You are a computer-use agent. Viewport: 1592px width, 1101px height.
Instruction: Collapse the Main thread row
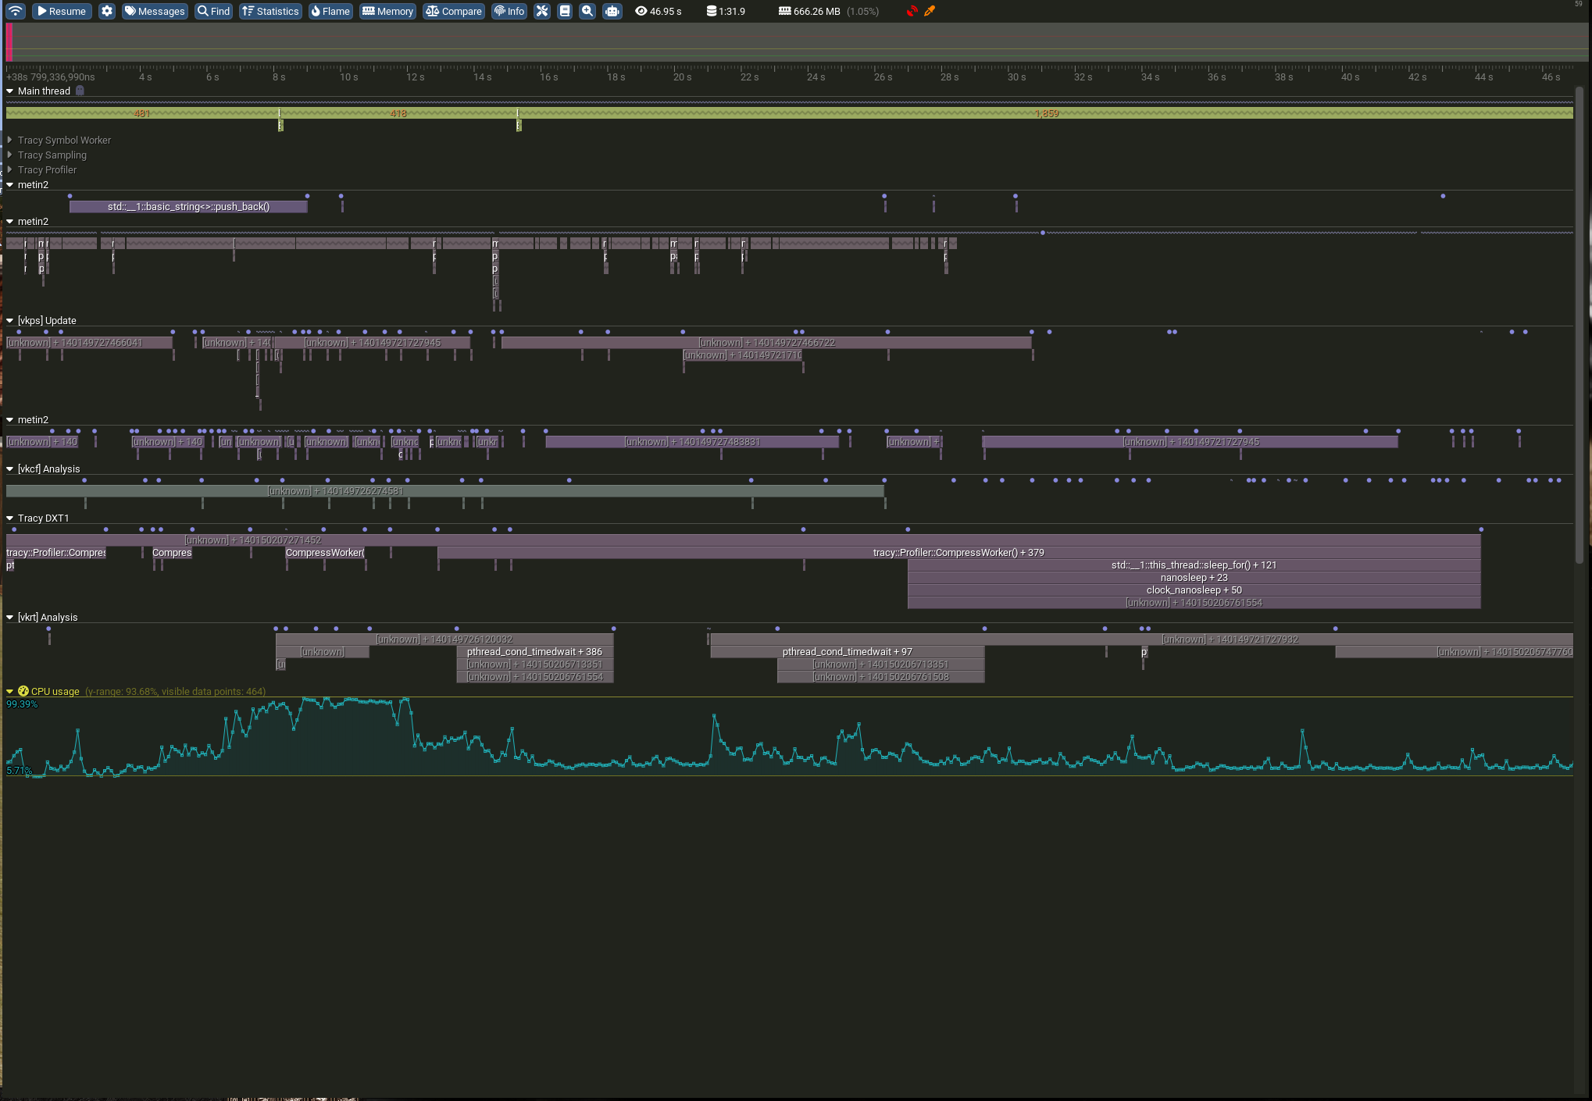point(10,91)
